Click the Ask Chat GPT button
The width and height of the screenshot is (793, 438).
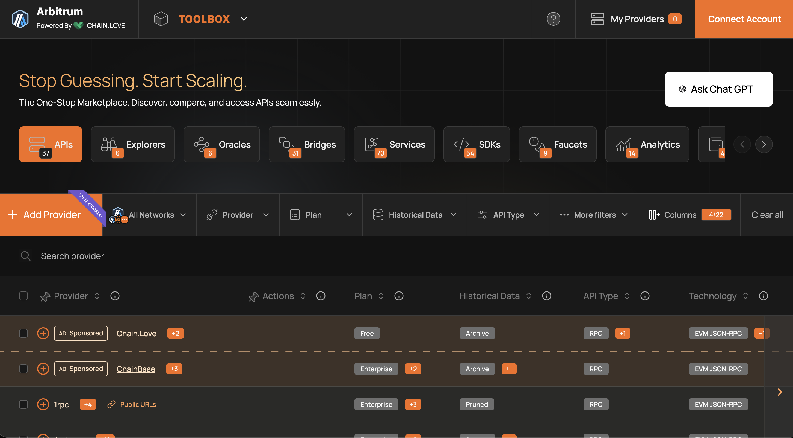pyautogui.click(x=718, y=89)
